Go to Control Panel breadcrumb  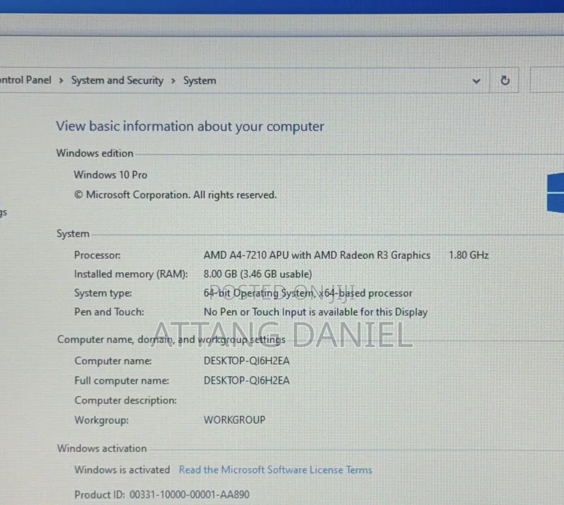[26, 80]
